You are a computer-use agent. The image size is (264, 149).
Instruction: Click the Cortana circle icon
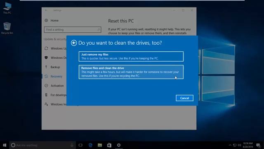(13, 145)
